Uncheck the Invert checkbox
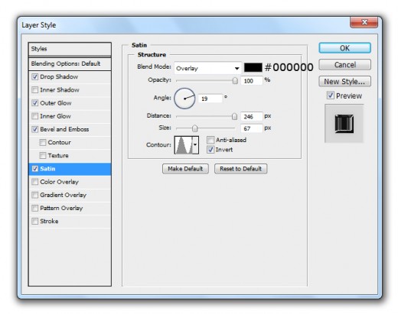This screenshot has width=398, height=314. pyautogui.click(x=210, y=150)
